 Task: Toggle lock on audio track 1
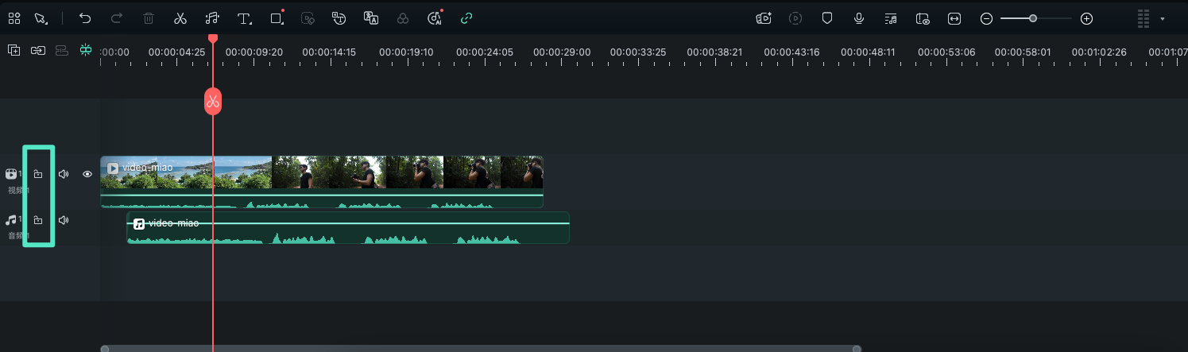pos(38,220)
